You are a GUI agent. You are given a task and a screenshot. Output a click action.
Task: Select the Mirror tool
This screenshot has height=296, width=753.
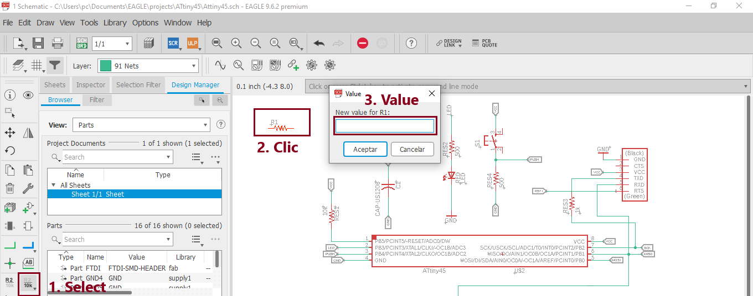click(28, 133)
